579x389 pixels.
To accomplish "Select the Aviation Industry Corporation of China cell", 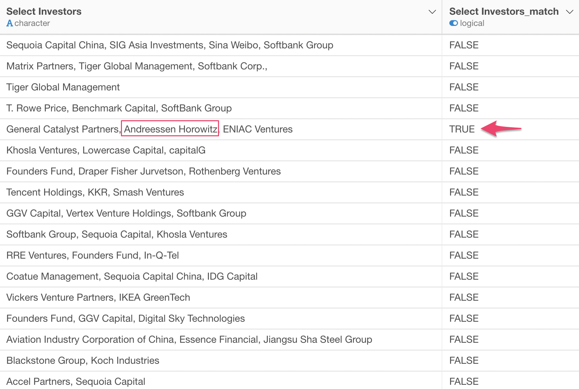I will pyautogui.click(x=221, y=340).
